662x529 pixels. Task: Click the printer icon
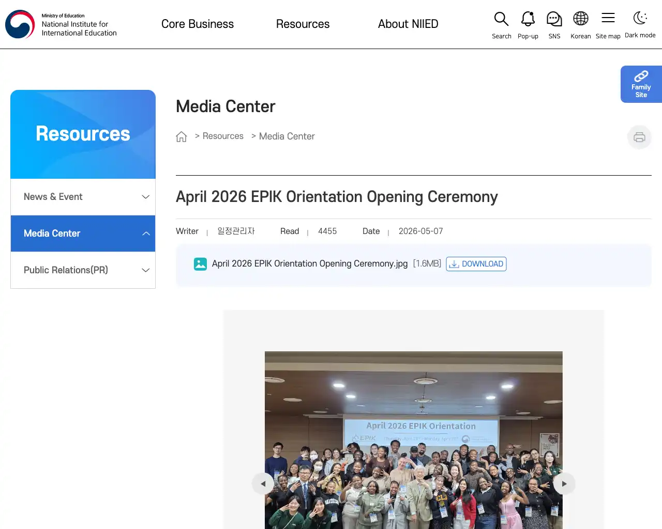pyautogui.click(x=639, y=137)
